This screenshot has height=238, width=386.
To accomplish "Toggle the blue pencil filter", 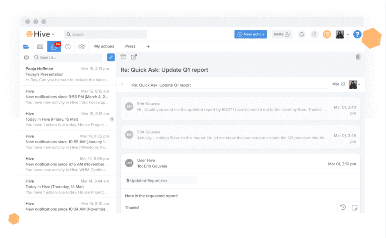I will pos(111,57).
